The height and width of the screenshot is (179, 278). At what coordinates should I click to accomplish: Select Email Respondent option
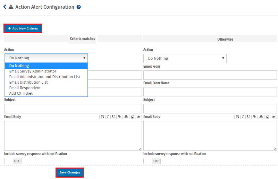46,88
